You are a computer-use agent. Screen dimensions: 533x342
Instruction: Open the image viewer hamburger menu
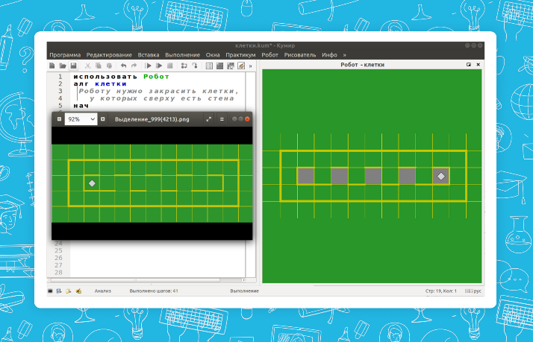point(221,118)
